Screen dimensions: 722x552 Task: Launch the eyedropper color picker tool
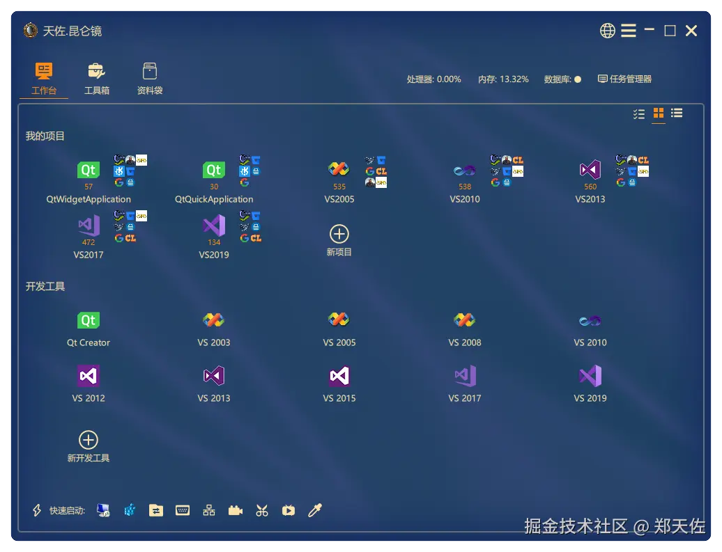click(315, 510)
